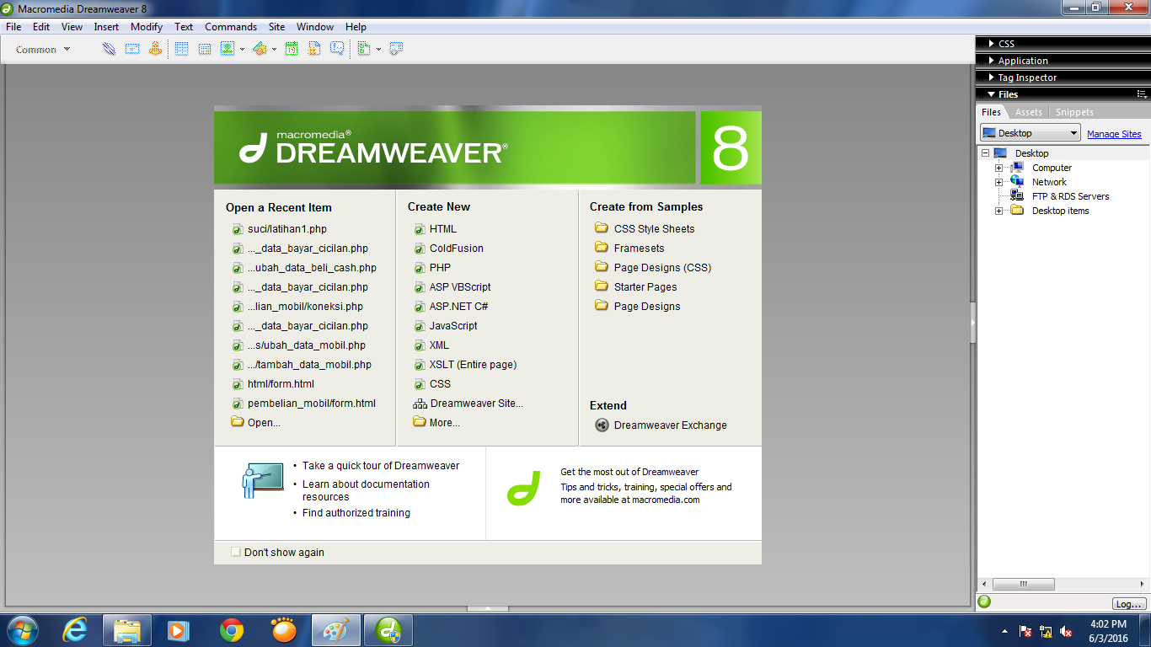
Task: Tick the Don't show again checkbox
Action: coord(236,553)
